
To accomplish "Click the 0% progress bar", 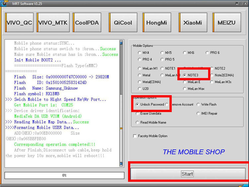I will point(64,175).
